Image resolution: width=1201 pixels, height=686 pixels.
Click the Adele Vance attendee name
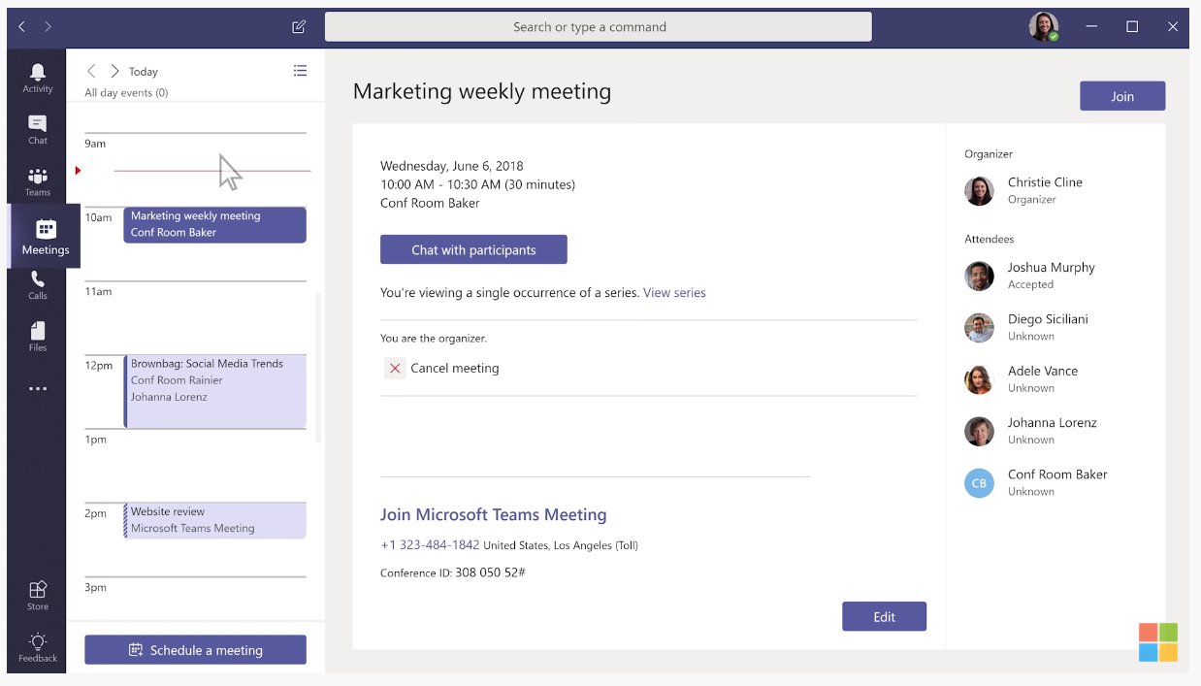point(1043,371)
